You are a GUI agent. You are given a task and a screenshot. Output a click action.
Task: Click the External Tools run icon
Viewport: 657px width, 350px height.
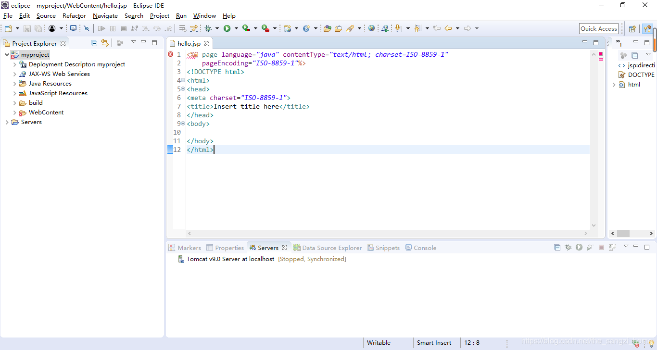coord(265,28)
